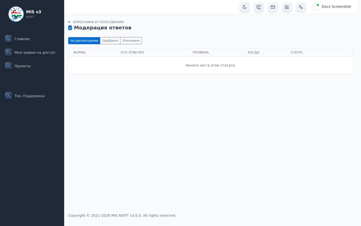The height and width of the screenshot is (226, 361).
Task: Switch to the Одобрено tab
Action: 110,41
